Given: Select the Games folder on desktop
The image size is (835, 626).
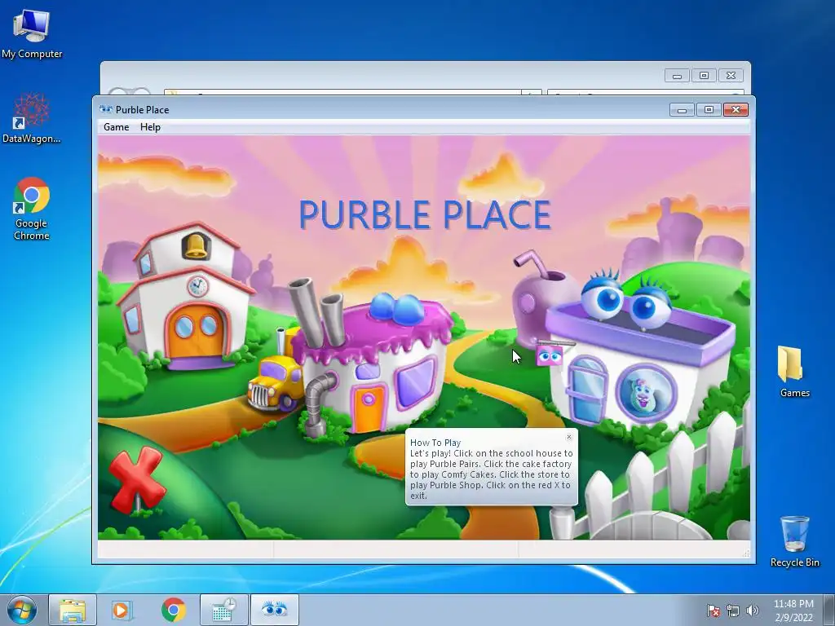Looking at the screenshot, I should 794,372.
